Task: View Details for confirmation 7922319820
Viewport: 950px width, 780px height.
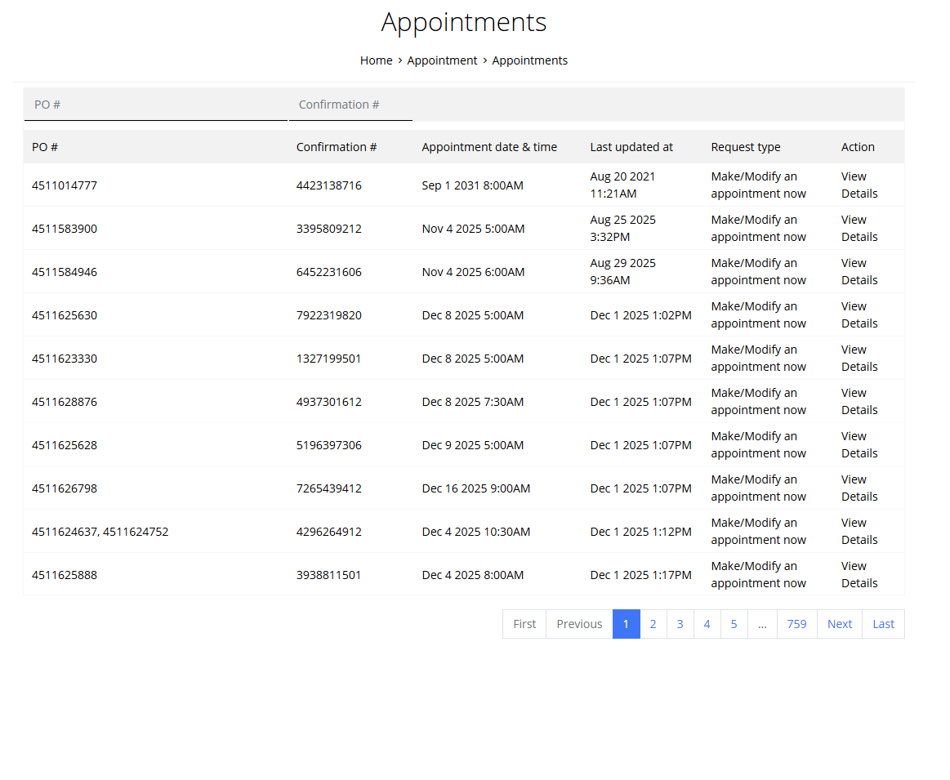Action: (x=859, y=315)
